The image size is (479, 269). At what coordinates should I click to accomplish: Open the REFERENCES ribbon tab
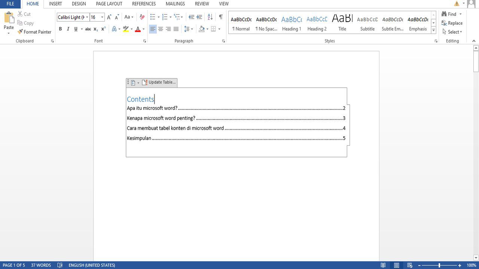pos(144,4)
